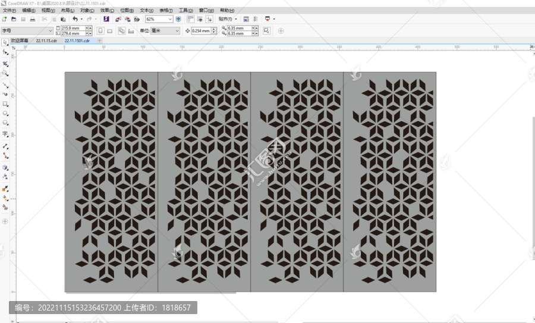Select the Shape edit tool
Image resolution: width=535 pixels, height=323 pixels.
(5, 52)
